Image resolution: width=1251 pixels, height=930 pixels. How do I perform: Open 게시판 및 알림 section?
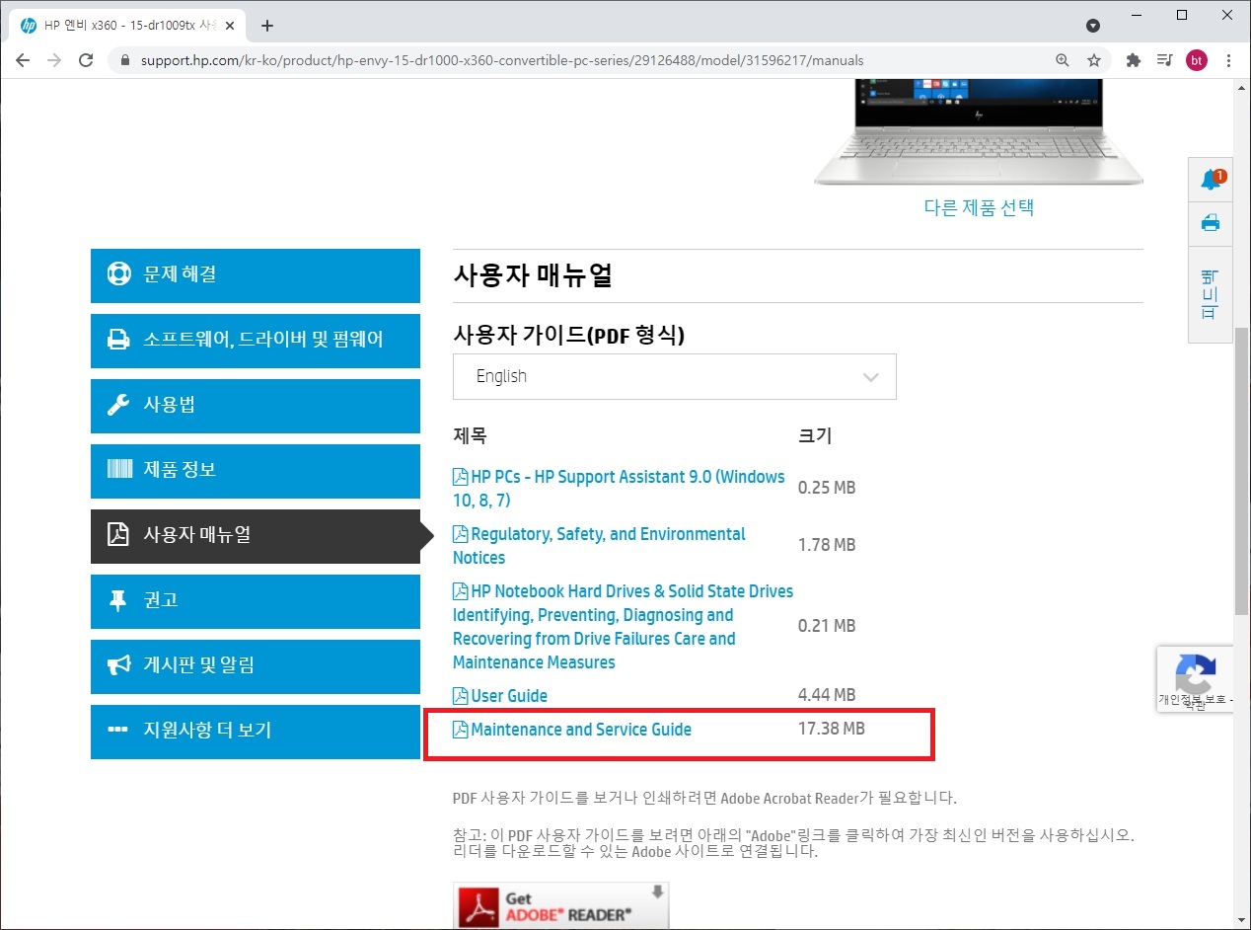[x=256, y=666]
